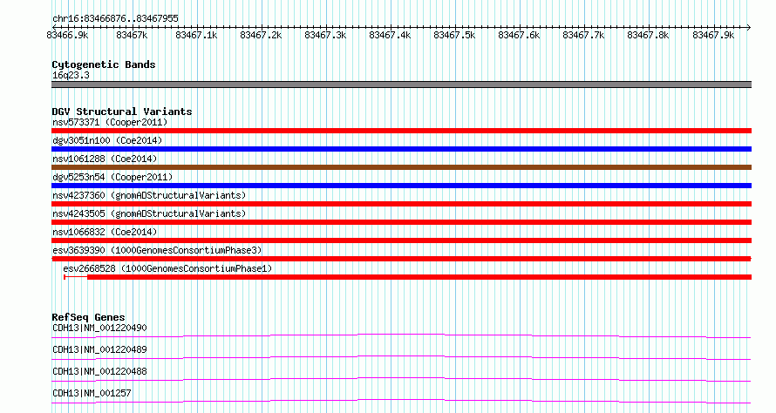The width and height of the screenshot is (776, 413).
Task: Open the DGV Structural Variants track heading
Action: point(122,112)
